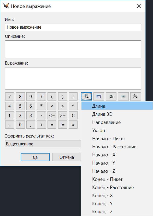Open the Вещественное result format dropdown
The image size is (153, 216).
click(x=43, y=144)
